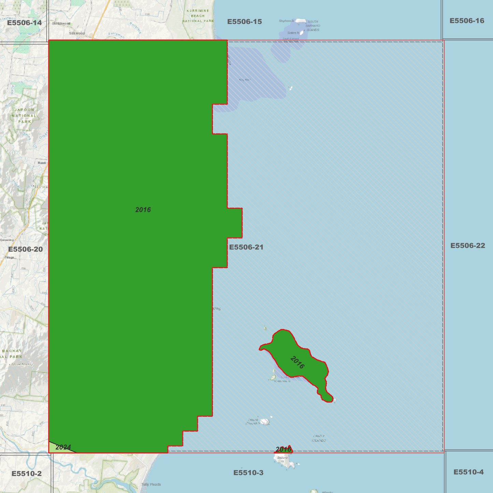Click the E5506-22 tile label
The width and height of the screenshot is (493, 493).
(468, 245)
